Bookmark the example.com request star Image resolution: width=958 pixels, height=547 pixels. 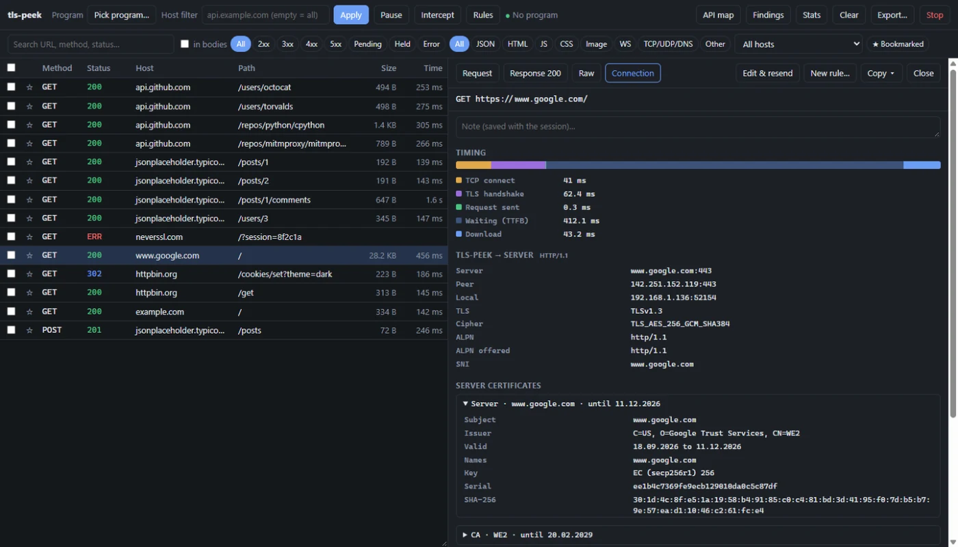(x=29, y=311)
